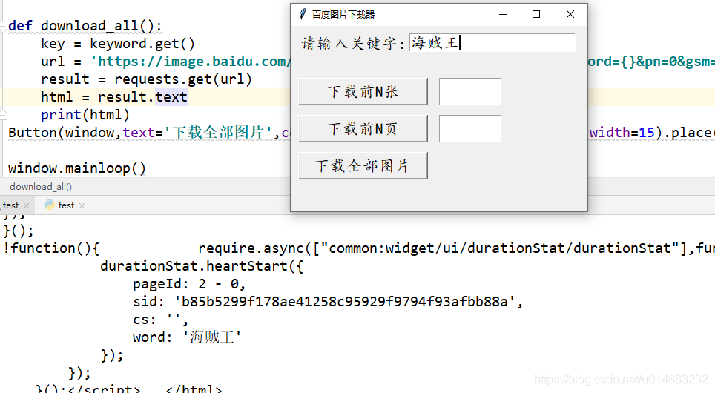This screenshot has width=715, height=393.
Task: Click the 下载全部图片 button
Action: tap(363, 165)
